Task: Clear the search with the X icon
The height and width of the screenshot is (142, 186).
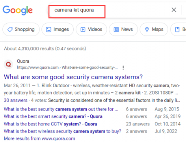Action: point(174,10)
